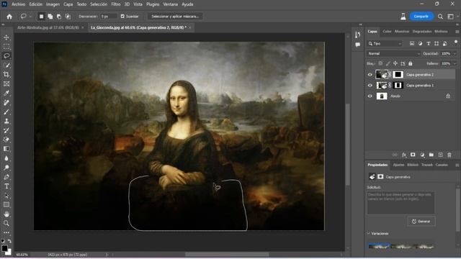Viewport: 461px width, 259px height.
Task: Pick the Crop tool
Action: click(x=6, y=74)
